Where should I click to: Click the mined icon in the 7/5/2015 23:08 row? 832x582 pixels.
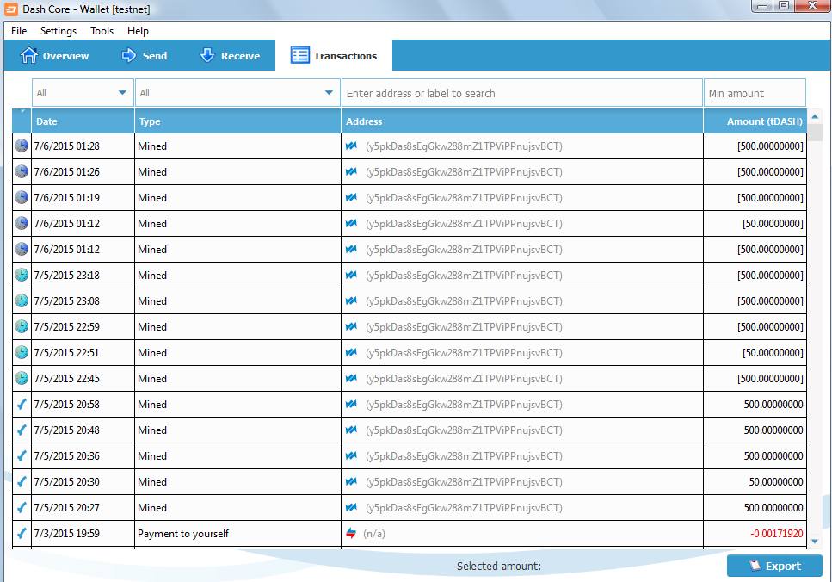tap(351, 300)
